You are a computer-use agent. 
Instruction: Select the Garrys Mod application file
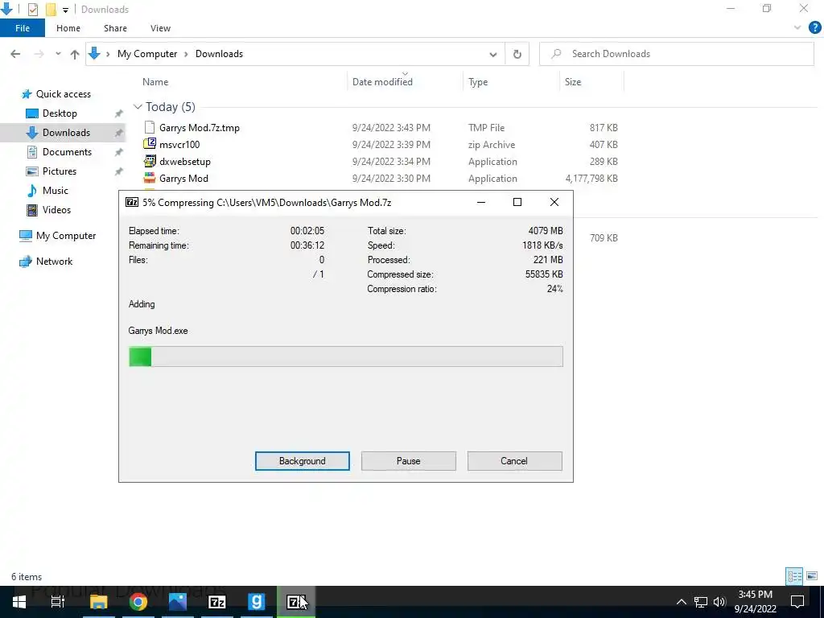(381, 178)
